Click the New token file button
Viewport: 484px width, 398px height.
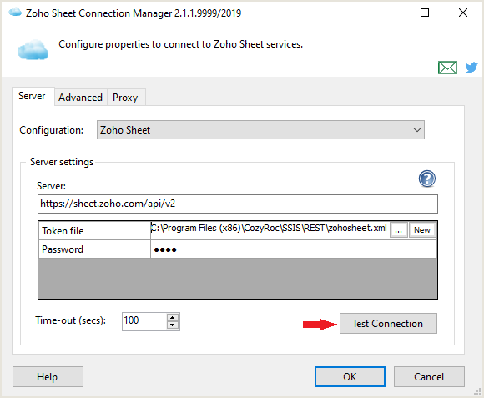tap(422, 230)
